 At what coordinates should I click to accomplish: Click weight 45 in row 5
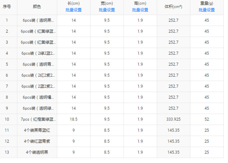[x=207, y=64]
